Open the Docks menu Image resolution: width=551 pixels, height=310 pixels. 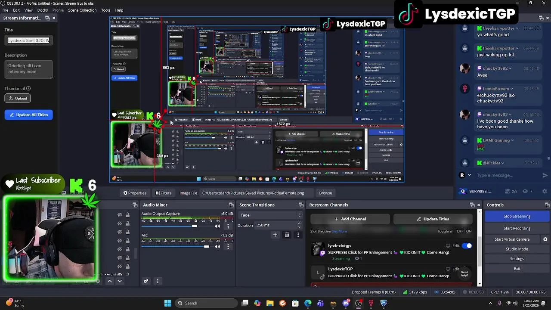43,10
